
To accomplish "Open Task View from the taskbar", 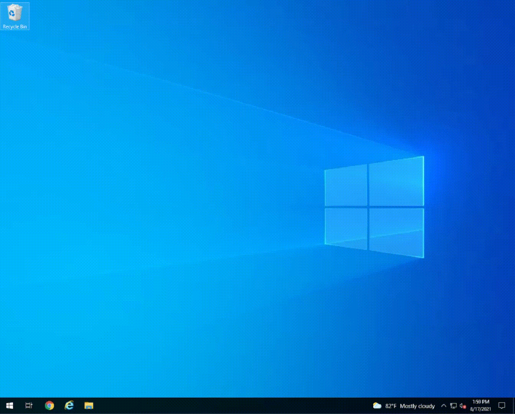I will click(x=29, y=406).
